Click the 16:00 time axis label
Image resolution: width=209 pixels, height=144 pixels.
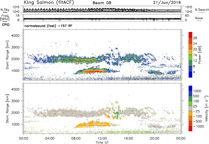point(128,139)
